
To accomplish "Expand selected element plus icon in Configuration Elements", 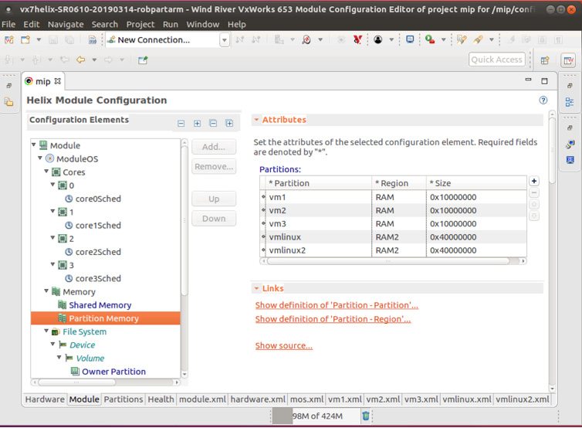I will click(197, 124).
